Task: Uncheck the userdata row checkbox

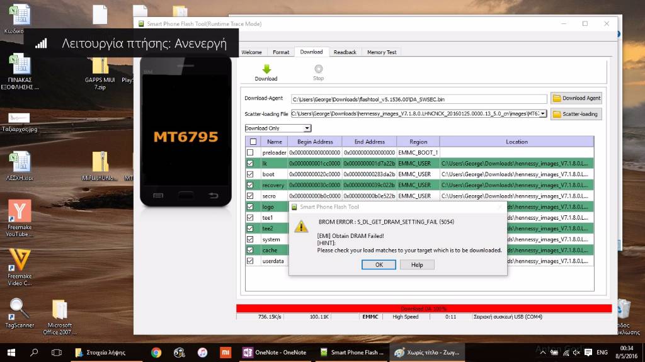Action: (x=250, y=261)
